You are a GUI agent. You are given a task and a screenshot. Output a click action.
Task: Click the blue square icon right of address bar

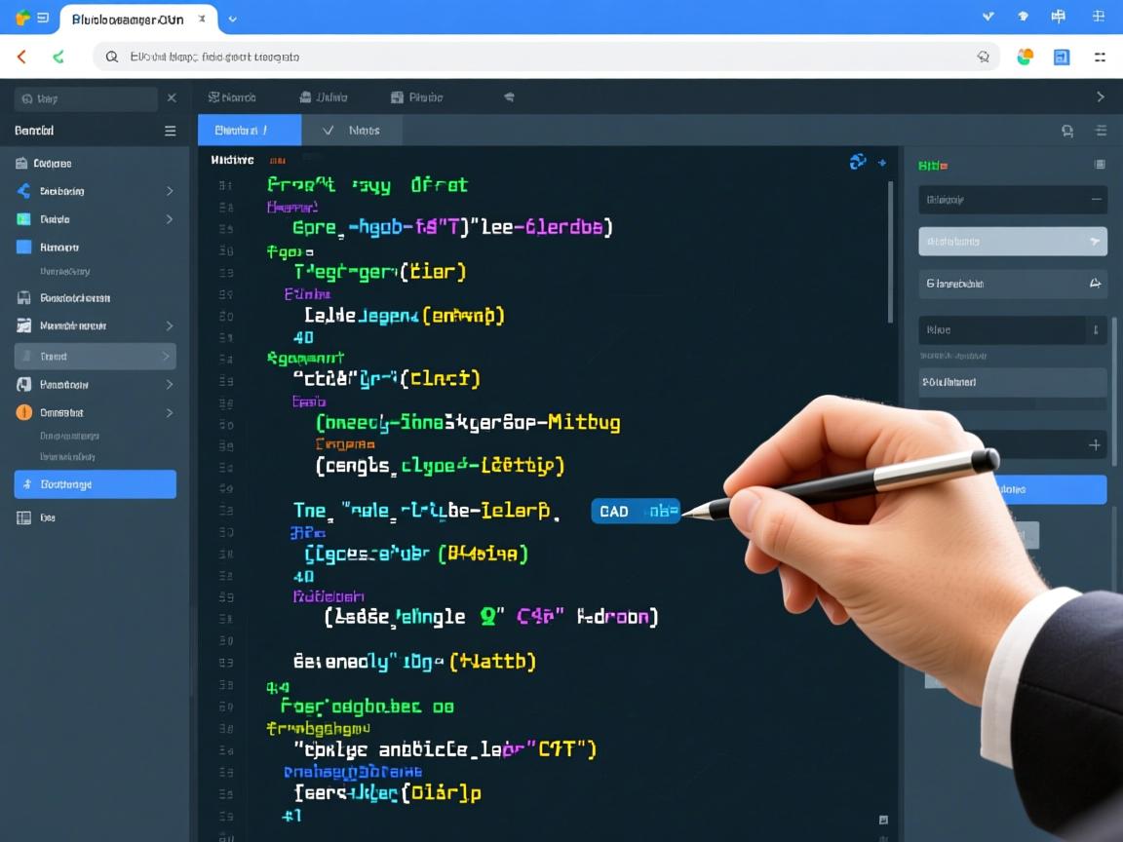pos(1062,57)
